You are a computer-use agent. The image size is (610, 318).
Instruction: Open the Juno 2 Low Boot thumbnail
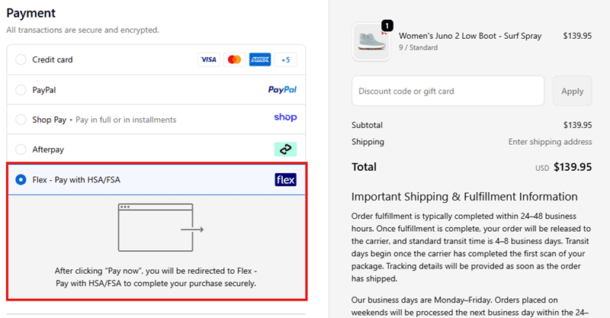tap(371, 42)
